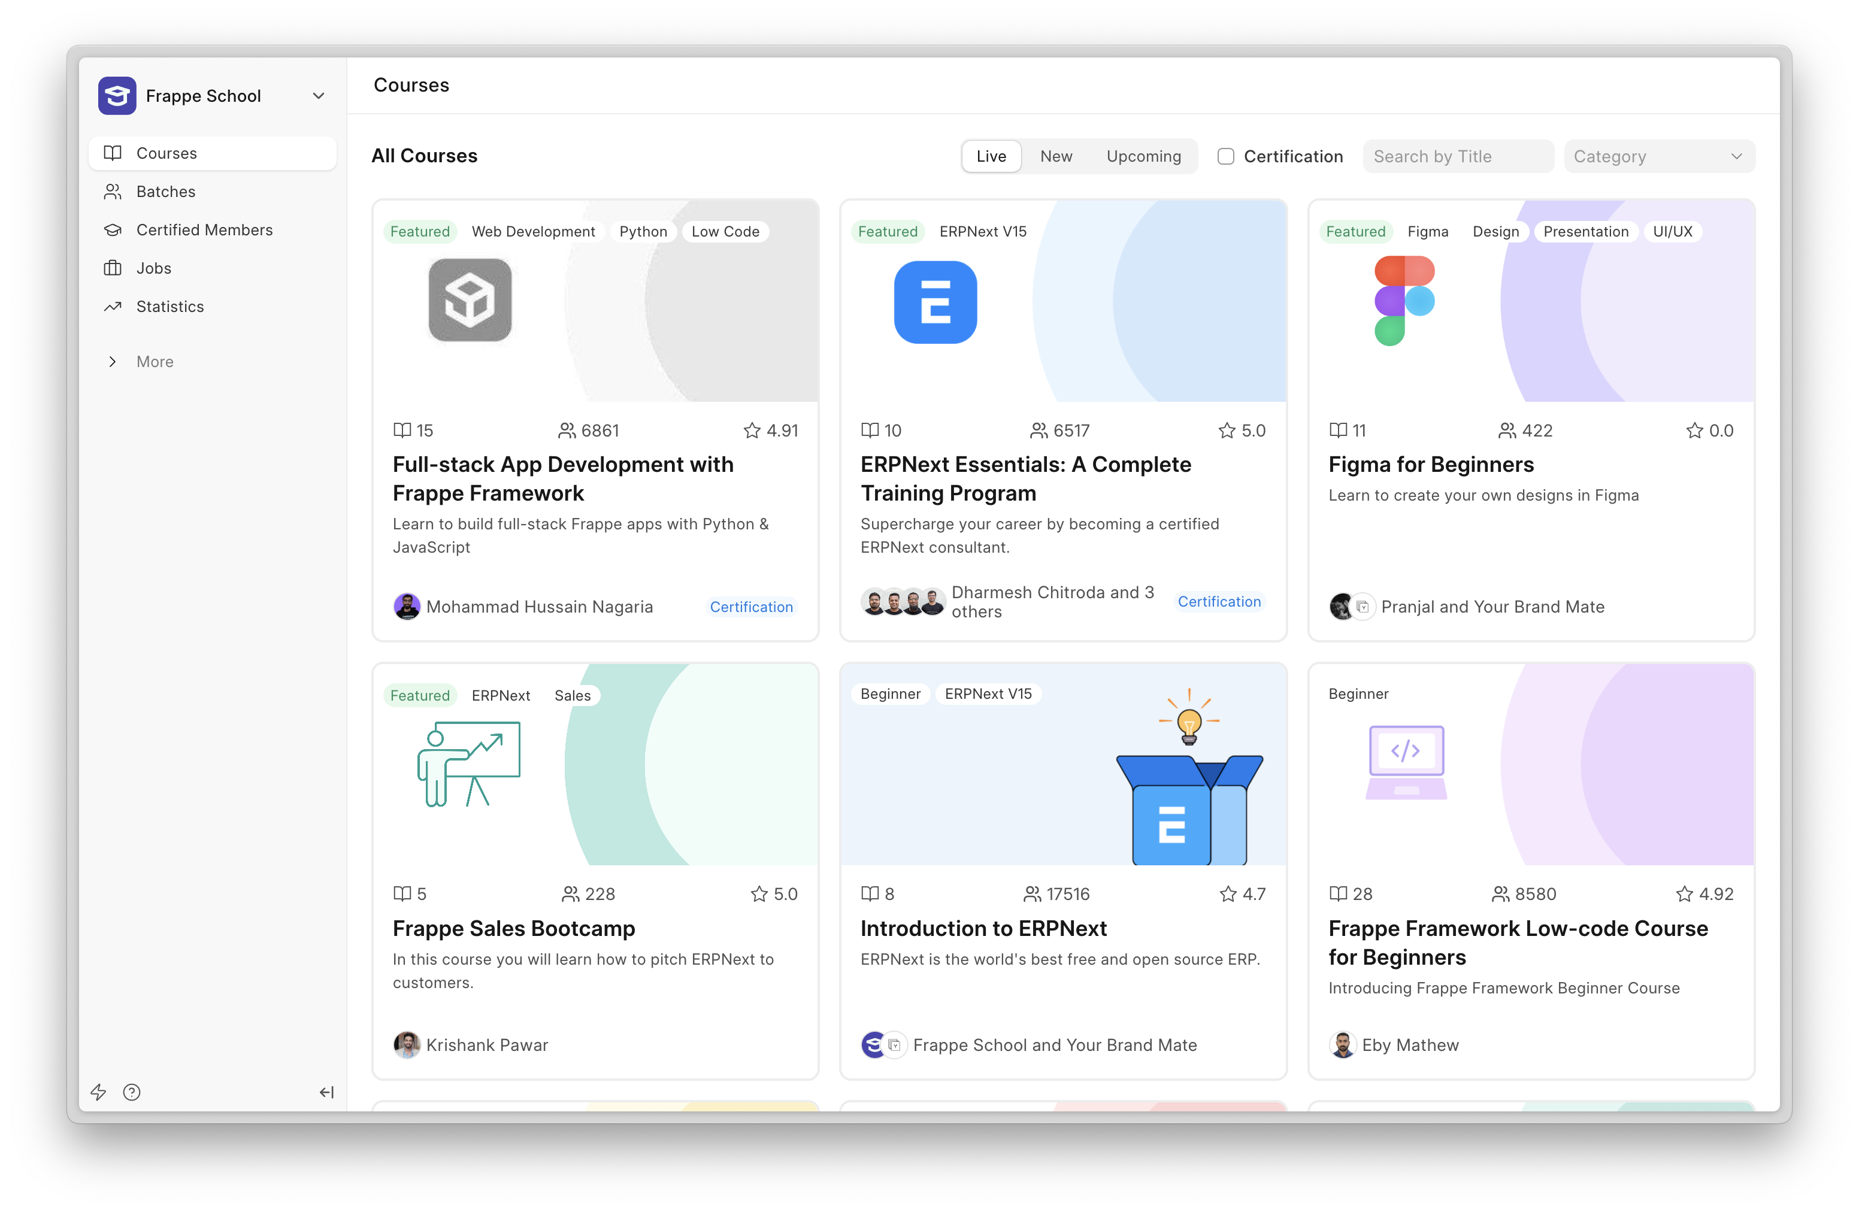Click Mohammad Hussain Nagaria's avatar
Screen dimensions: 1859x1212
pos(407,607)
